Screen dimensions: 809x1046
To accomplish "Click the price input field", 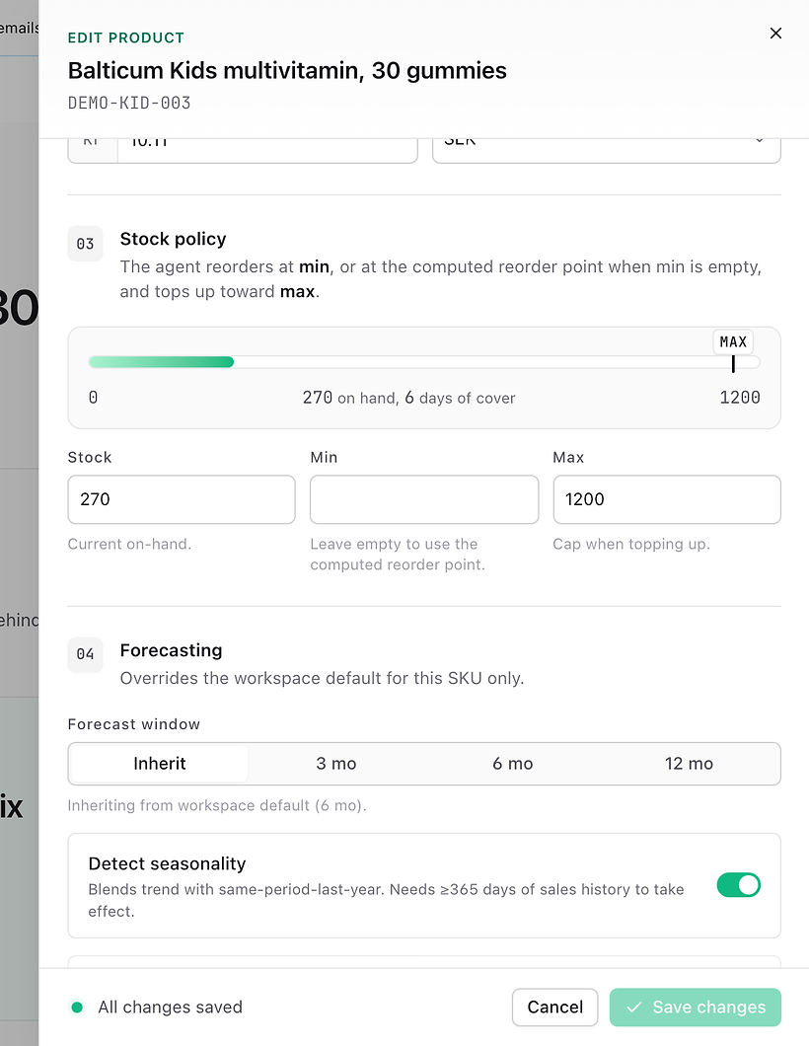I will [267, 149].
